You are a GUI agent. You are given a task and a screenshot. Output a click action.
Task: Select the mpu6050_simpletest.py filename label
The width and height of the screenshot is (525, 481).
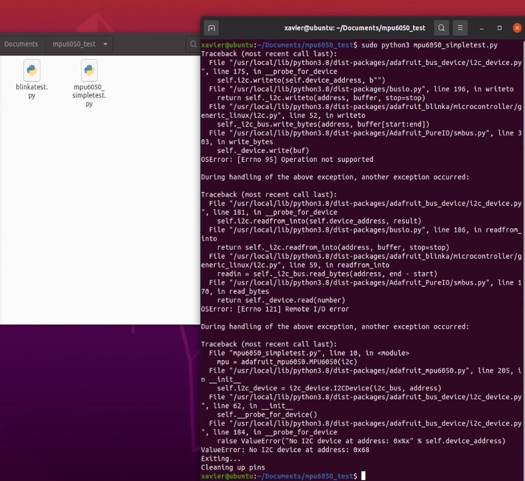coord(89,95)
